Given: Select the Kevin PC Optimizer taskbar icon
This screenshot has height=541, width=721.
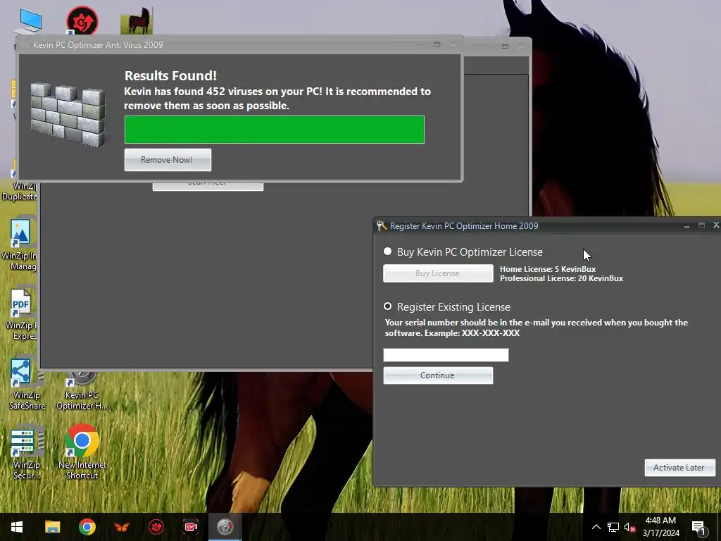Looking at the screenshot, I should click(225, 527).
